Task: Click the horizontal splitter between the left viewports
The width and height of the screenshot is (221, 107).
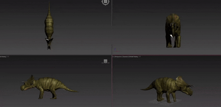Action: pyautogui.click(x=56, y=55)
